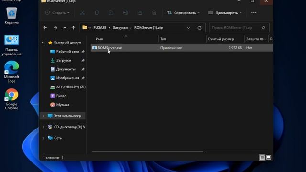
Task: Expand the This PC tree node
Action: pyautogui.click(x=43, y=116)
